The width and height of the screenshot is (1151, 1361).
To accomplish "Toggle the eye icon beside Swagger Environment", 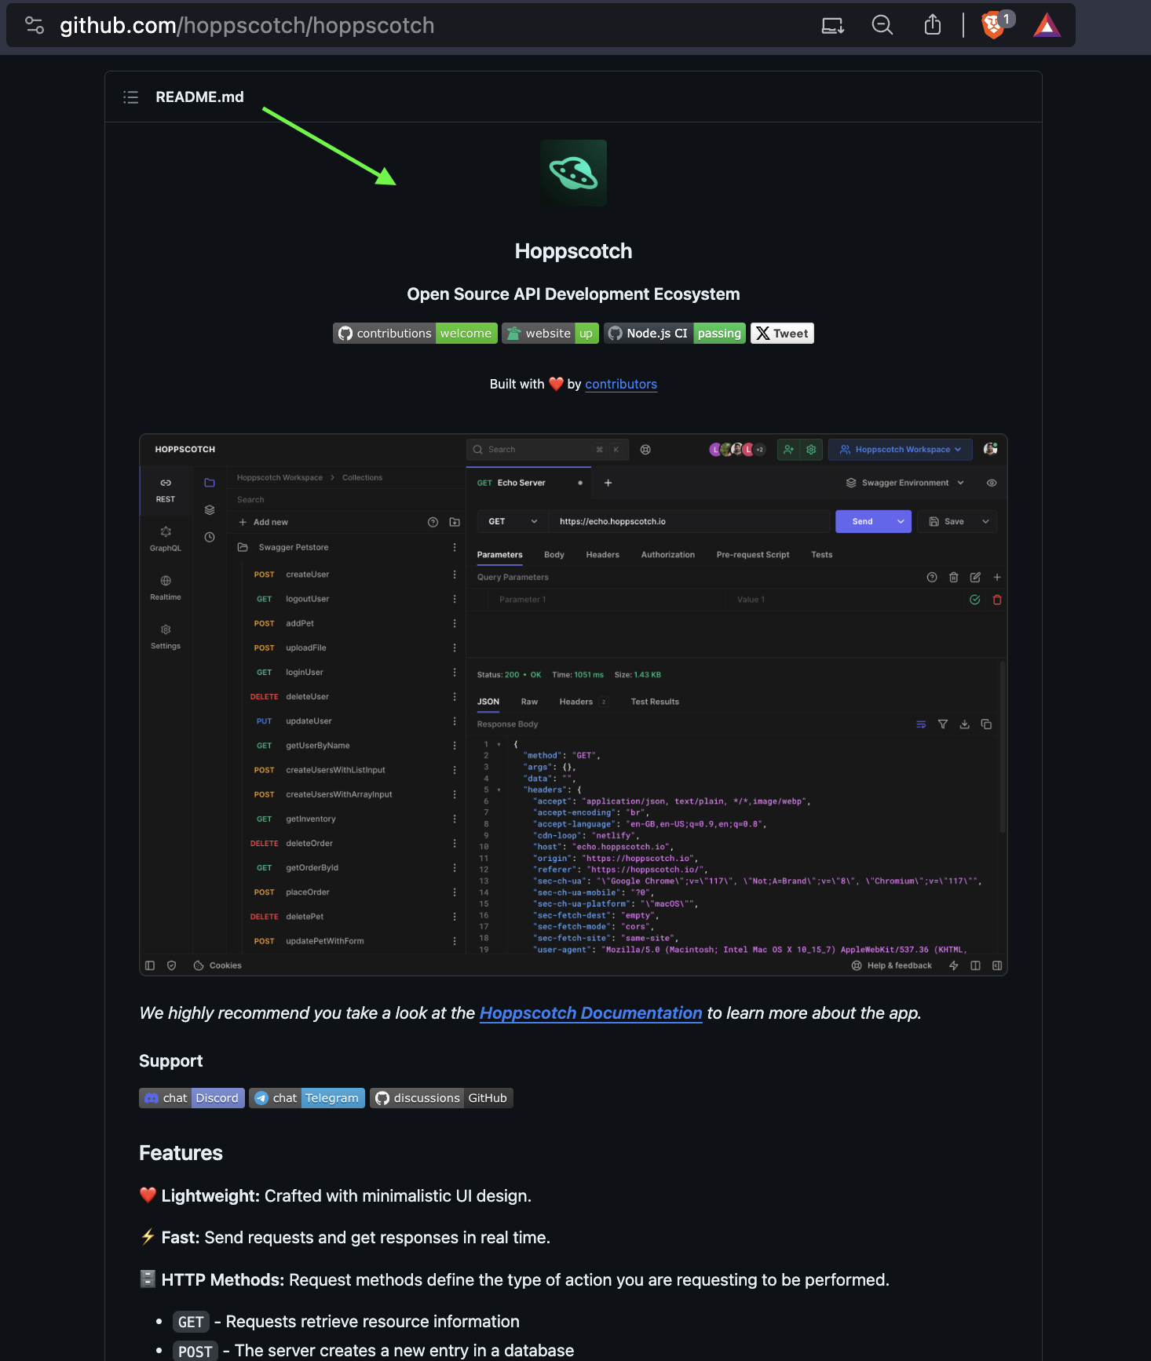I will [992, 483].
